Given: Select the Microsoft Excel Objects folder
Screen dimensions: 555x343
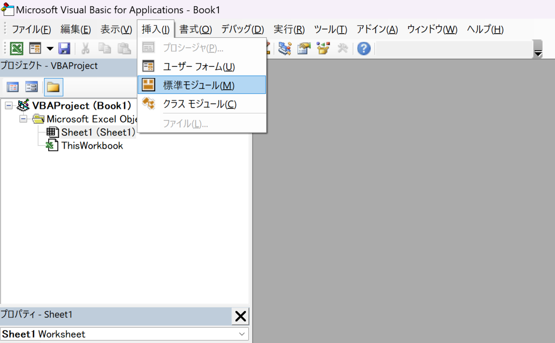Looking at the screenshot, I should pyautogui.click(x=91, y=119).
